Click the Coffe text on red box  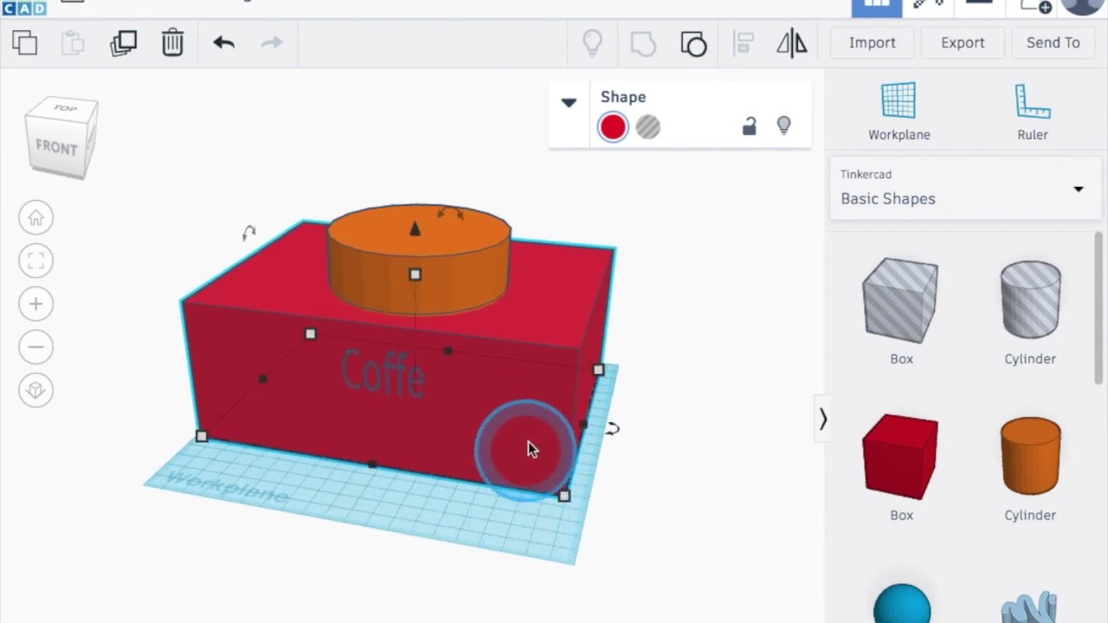point(383,373)
